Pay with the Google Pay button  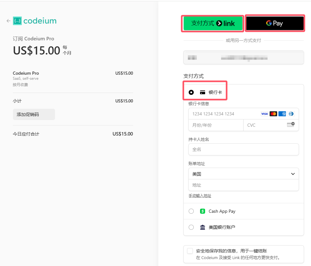coord(275,23)
